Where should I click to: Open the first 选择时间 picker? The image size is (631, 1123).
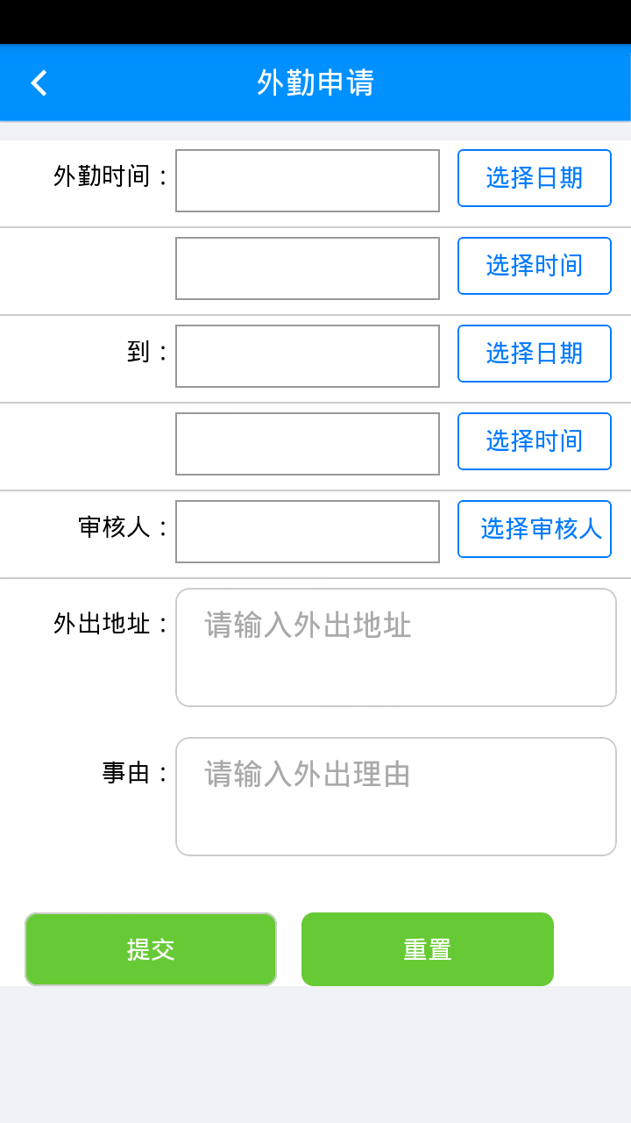coord(534,266)
